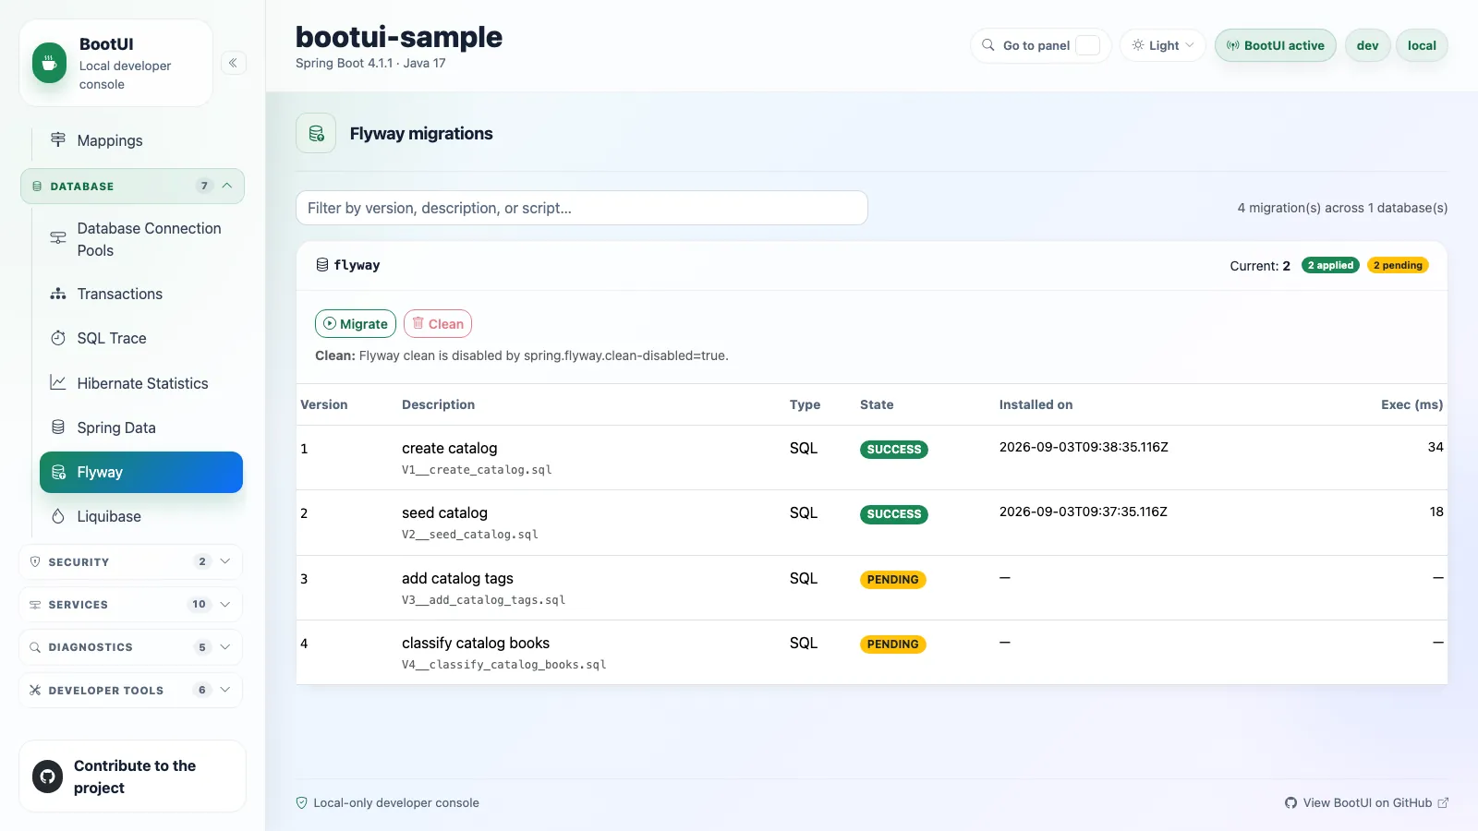Open the Light theme dropdown

(x=1163, y=45)
